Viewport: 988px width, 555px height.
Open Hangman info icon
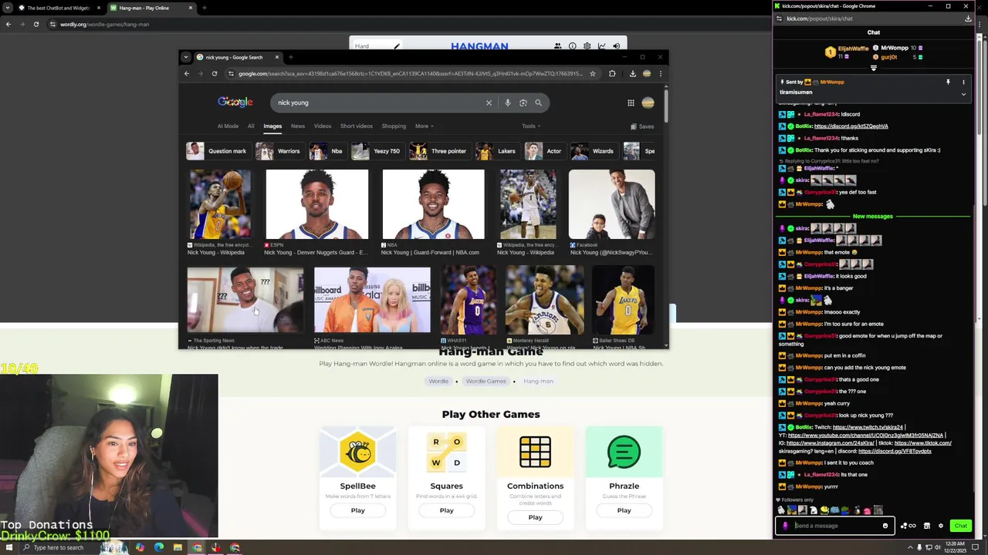[x=572, y=46]
